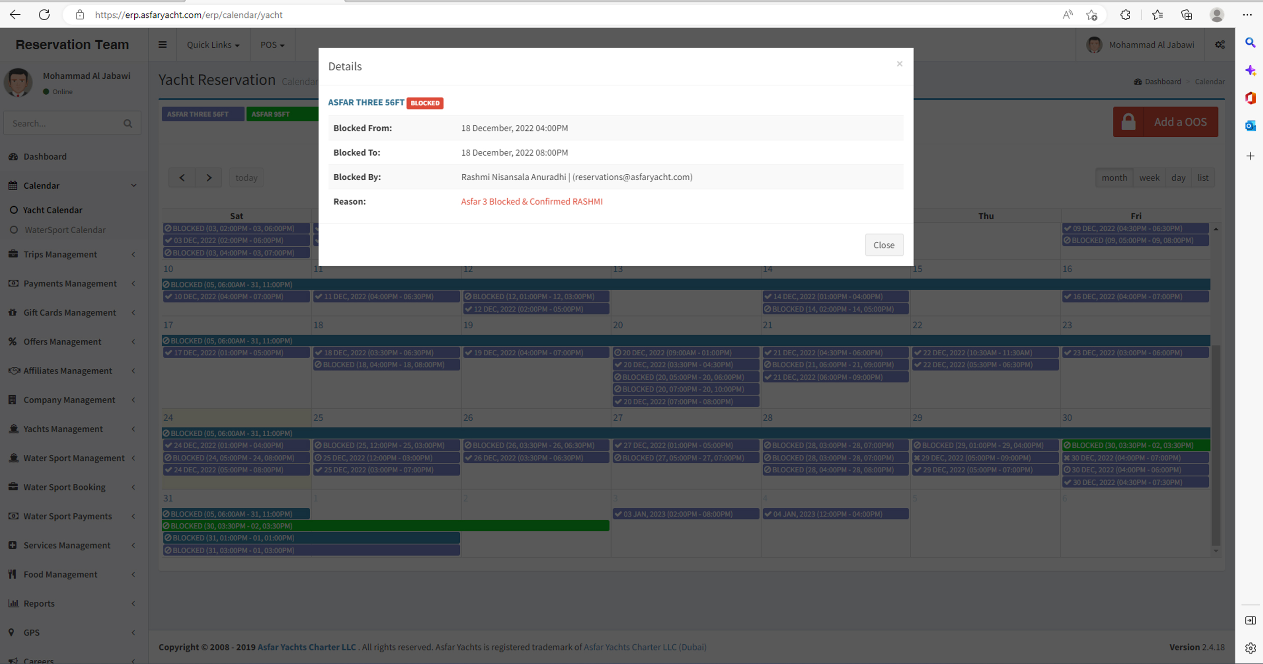Close the Details dialog with X icon
Viewport: 1263px width, 664px height.
pyautogui.click(x=899, y=64)
